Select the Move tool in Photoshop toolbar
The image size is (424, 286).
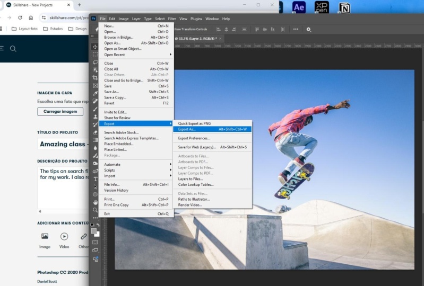click(x=95, y=47)
